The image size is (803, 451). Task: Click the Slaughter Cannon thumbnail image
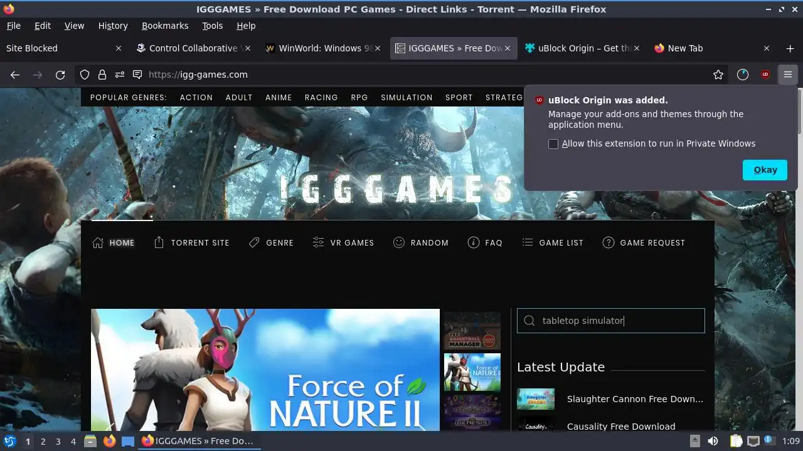tap(536, 399)
